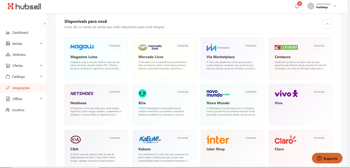Image resolution: width=350 pixels, height=168 pixels.
Task: Click the Integrações arrows icon
Action: [8, 88]
